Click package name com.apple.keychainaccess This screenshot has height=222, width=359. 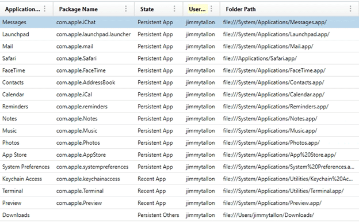(x=88, y=179)
